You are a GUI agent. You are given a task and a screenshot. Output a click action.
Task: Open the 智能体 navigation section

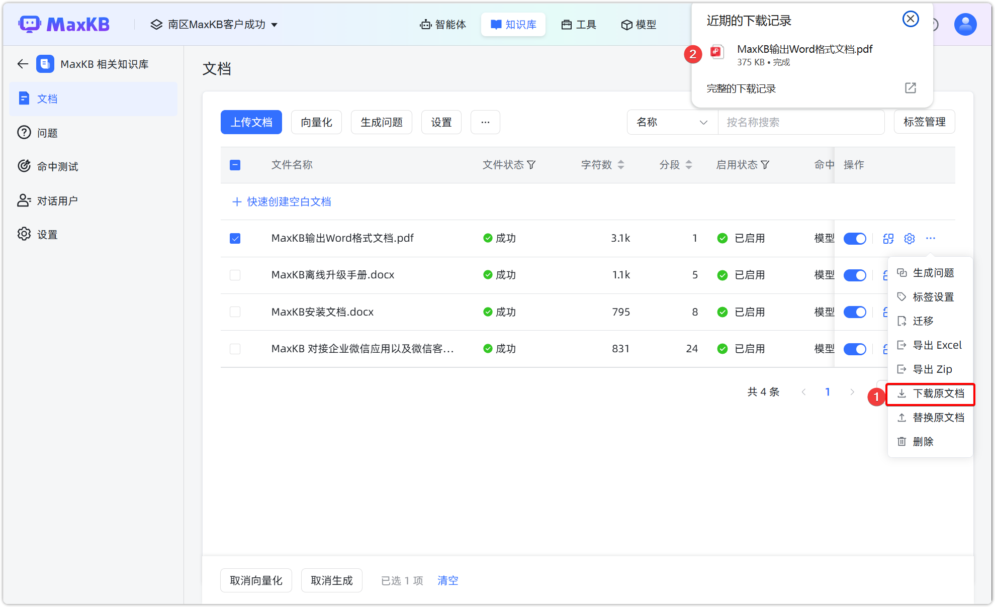[443, 24]
